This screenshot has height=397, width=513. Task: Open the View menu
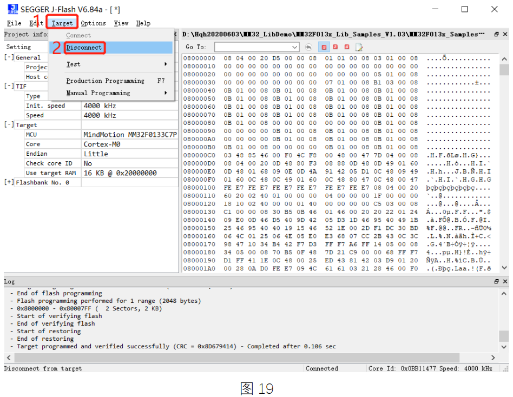(x=121, y=23)
